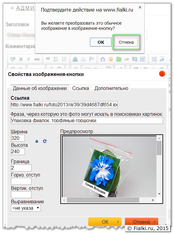The width and height of the screenshot is (174, 234).
Task: Click the preview image of the violet packet
Action: pyautogui.click(x=109, y=167)
